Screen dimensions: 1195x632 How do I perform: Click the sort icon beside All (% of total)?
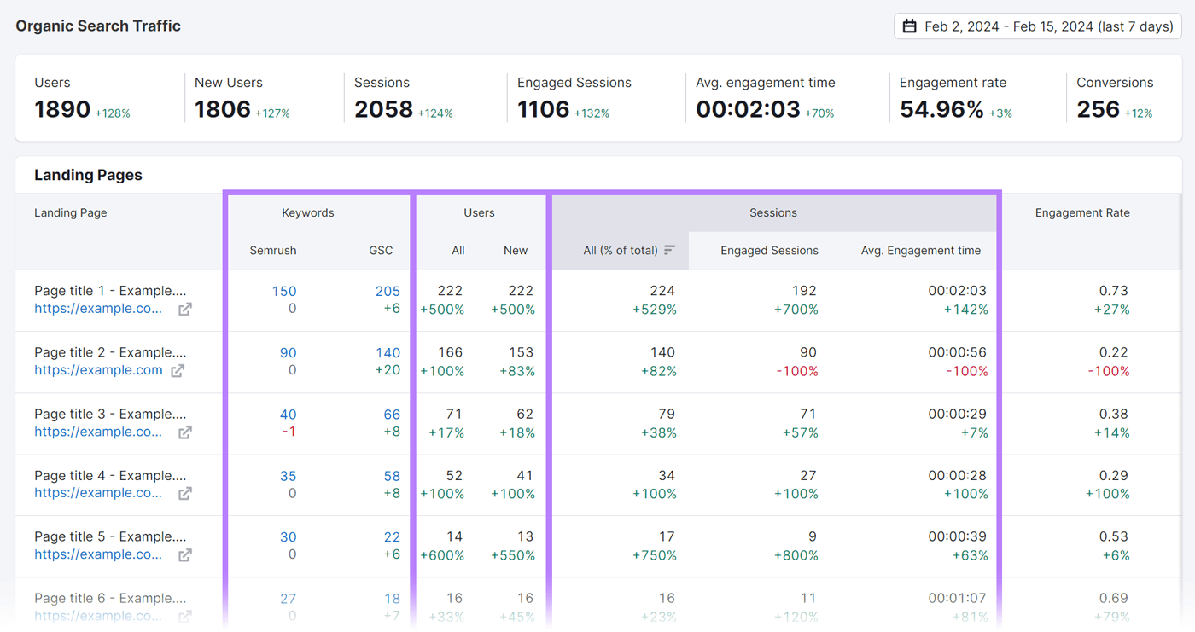[670, 250]
